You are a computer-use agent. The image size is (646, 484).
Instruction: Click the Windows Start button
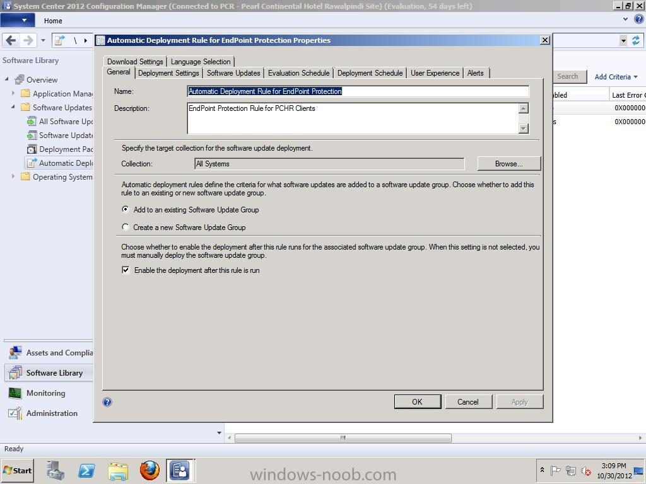click(17, 470)
